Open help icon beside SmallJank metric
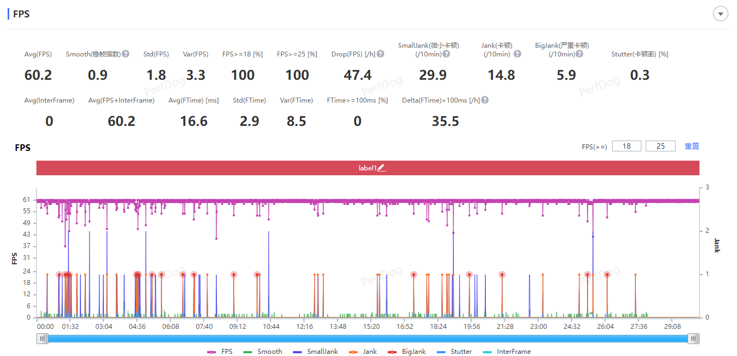 [x=446, y=54]
